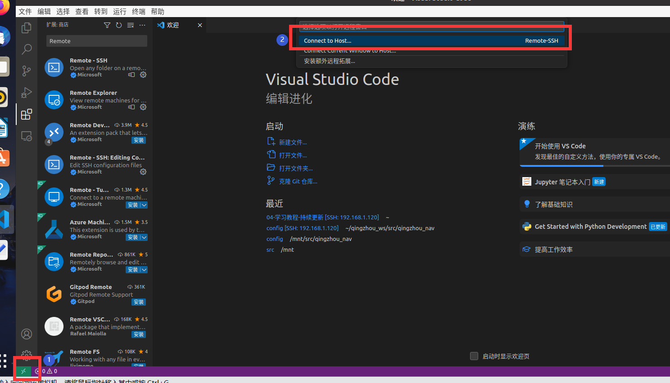Click the 打开文件... link
This screenshot has width=670, height=383.
click(293, 156)
